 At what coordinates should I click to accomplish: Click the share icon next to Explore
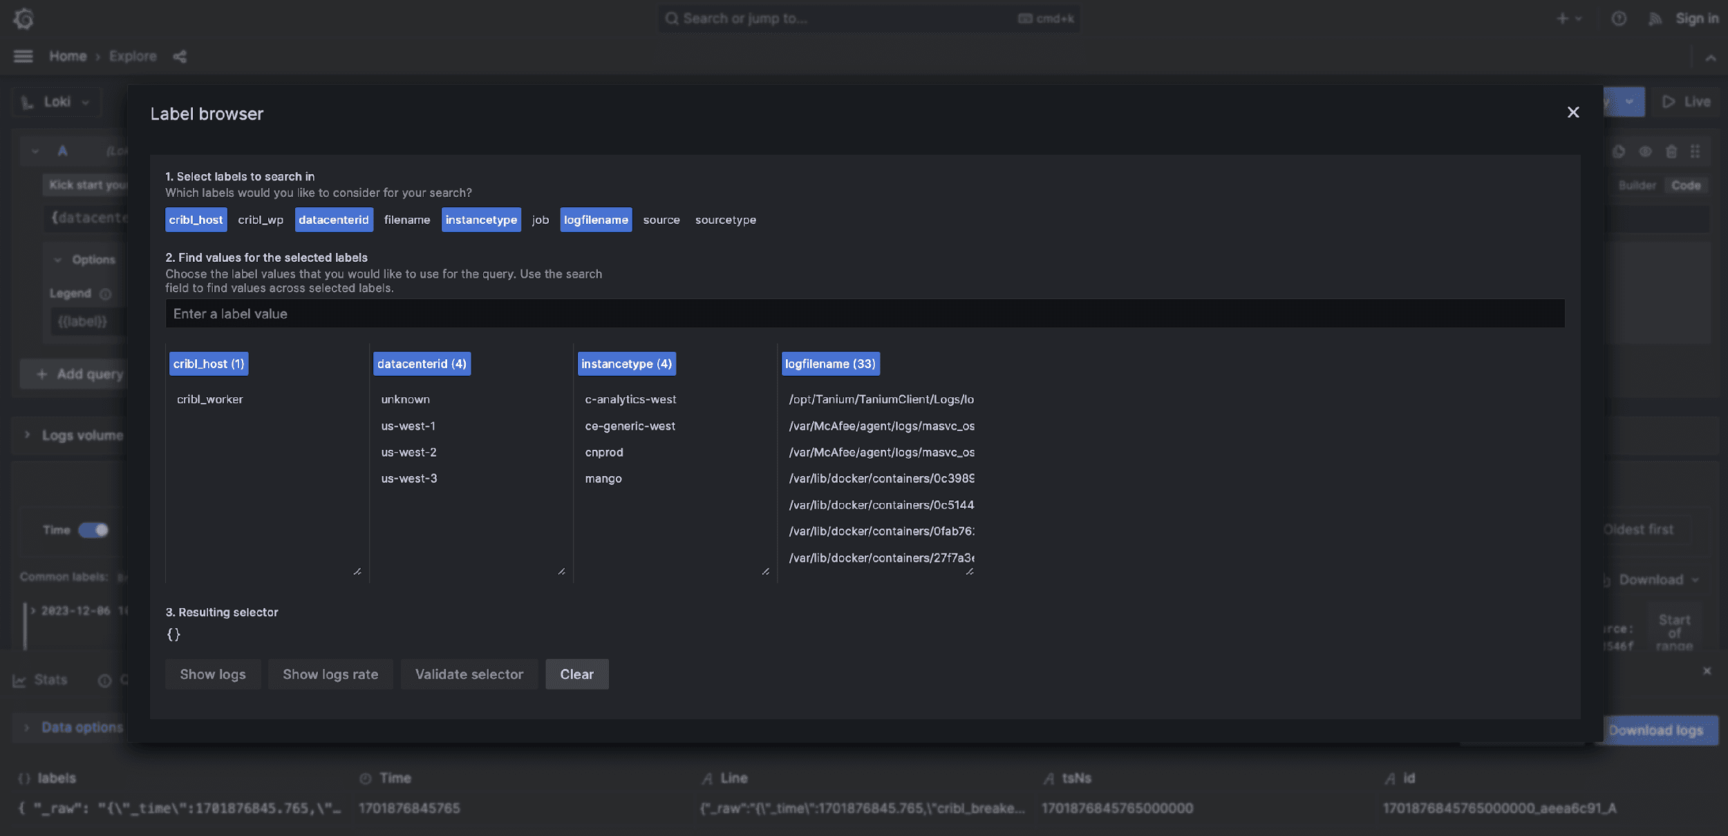point(179,56)
